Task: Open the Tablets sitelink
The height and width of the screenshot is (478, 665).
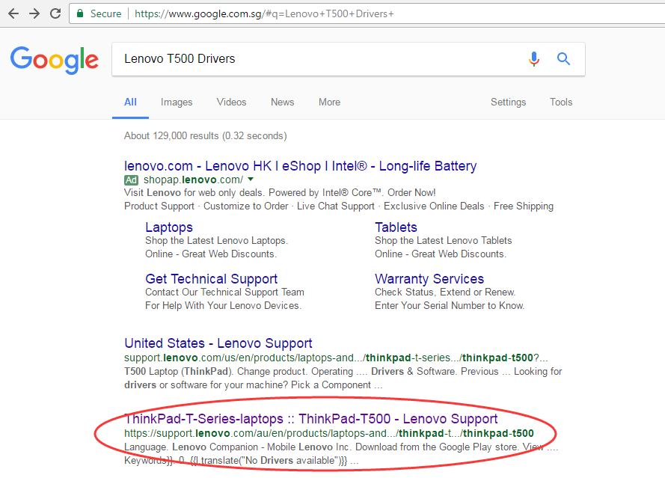Action: [x=396, y=227]
